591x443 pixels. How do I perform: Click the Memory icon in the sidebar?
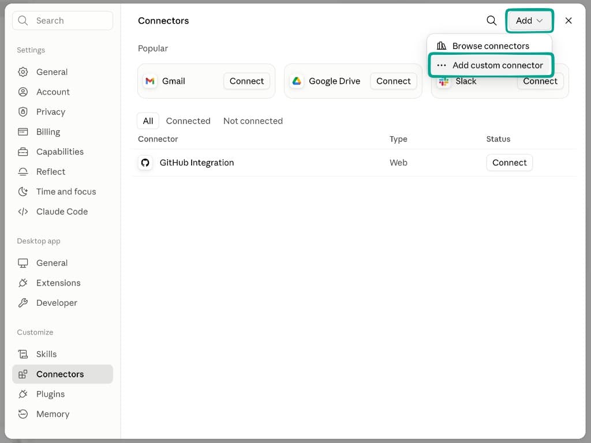click(x=23, y=414)
